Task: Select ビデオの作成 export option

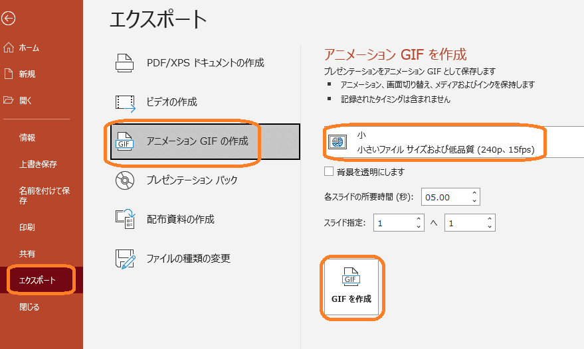Action: point(205,102)
